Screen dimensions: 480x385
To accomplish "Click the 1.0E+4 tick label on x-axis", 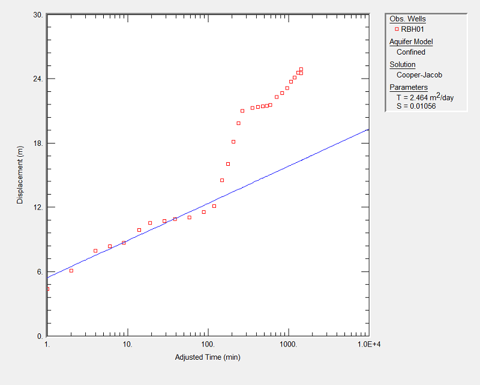I will (x=368, y=345).
